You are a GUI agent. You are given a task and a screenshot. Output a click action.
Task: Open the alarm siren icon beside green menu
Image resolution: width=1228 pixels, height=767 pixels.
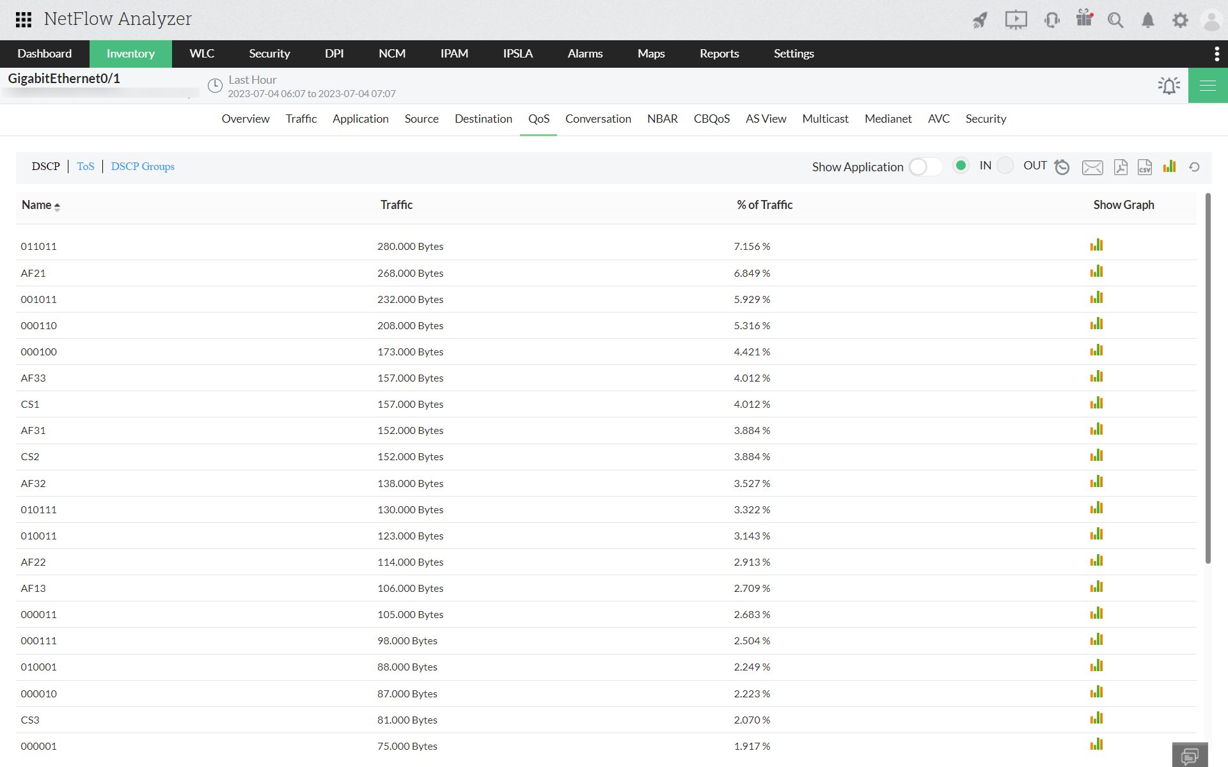pos(1169,85)
